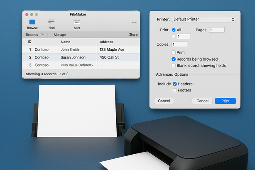Viewport: 255px width, 170px height.
Task: Open the toolbar overflow ellipsis menu
Action: (134, 22)
